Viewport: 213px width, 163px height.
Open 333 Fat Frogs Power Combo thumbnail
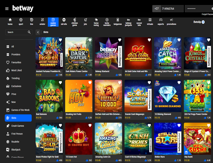coord(197,96)
